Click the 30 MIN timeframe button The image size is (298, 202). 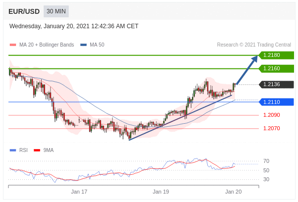point(56,11)
